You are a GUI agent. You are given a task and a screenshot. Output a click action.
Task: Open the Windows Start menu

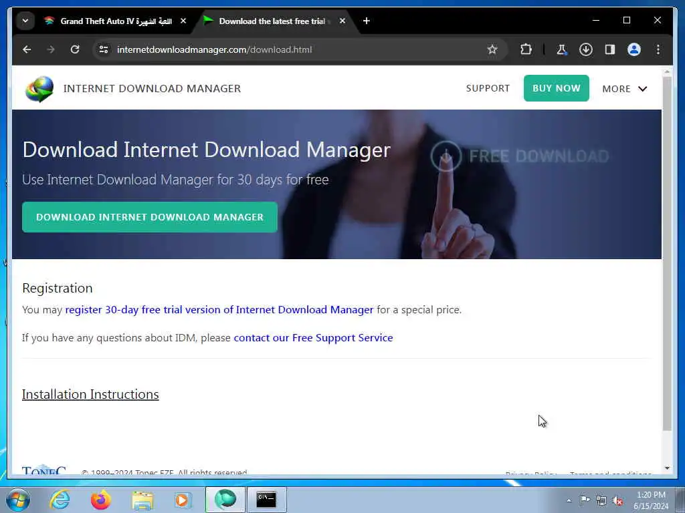click(x=18, y=500)
